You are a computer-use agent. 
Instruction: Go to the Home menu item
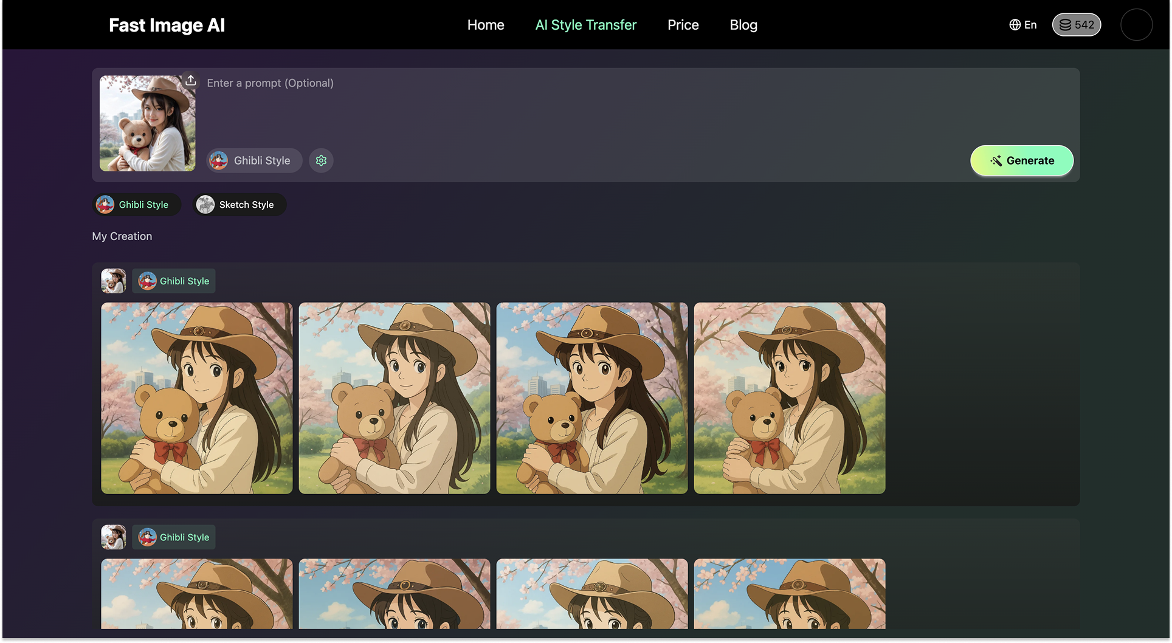(x=485, y=25)
